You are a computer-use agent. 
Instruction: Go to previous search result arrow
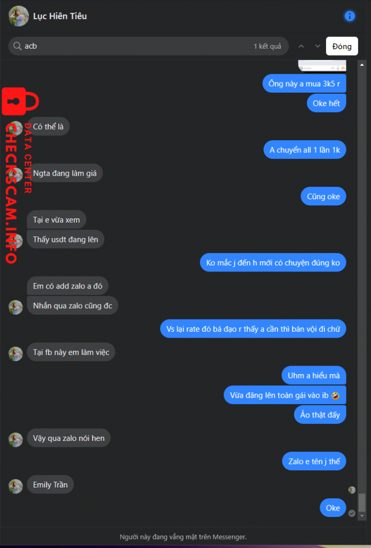click(301, 46)
